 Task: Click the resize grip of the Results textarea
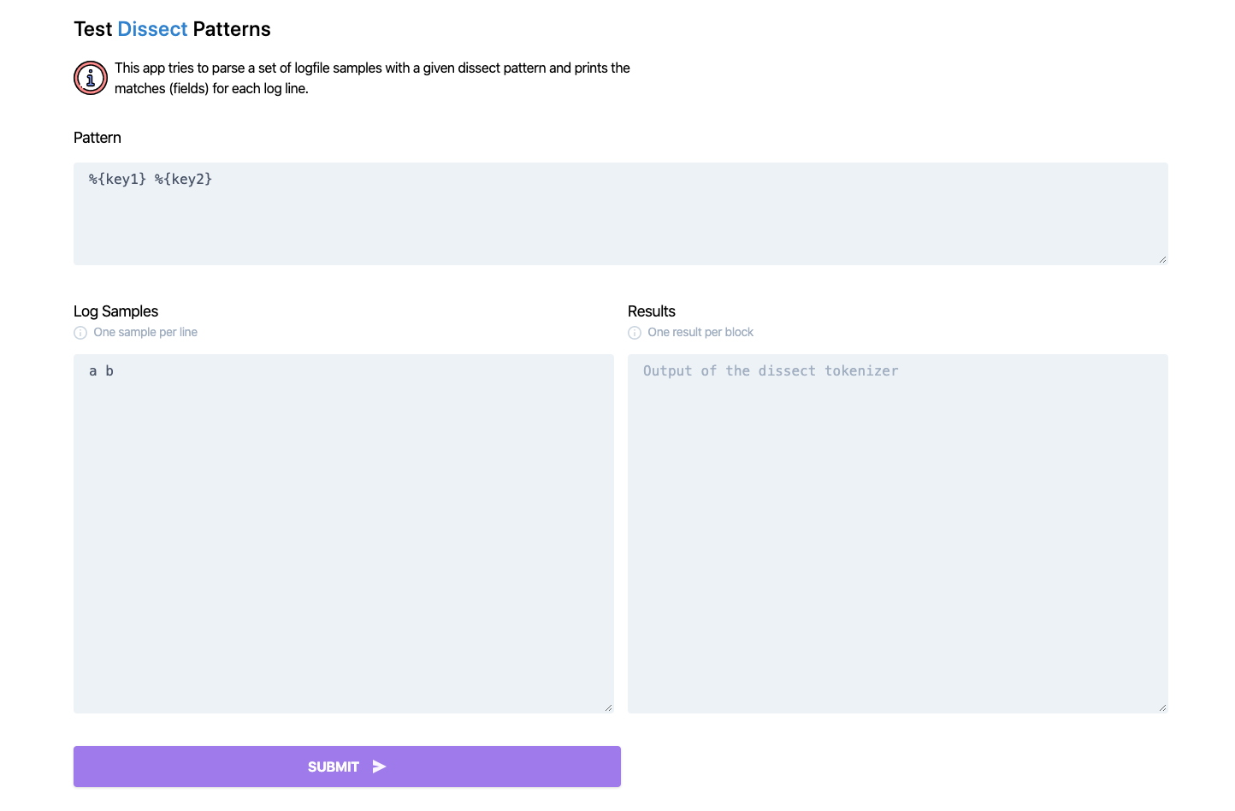pos(1162,707)
